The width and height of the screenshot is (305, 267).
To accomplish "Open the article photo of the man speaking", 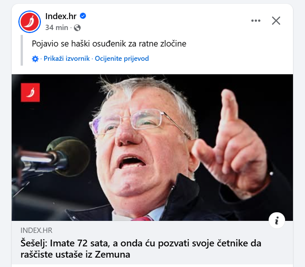I will pos(152,147).
